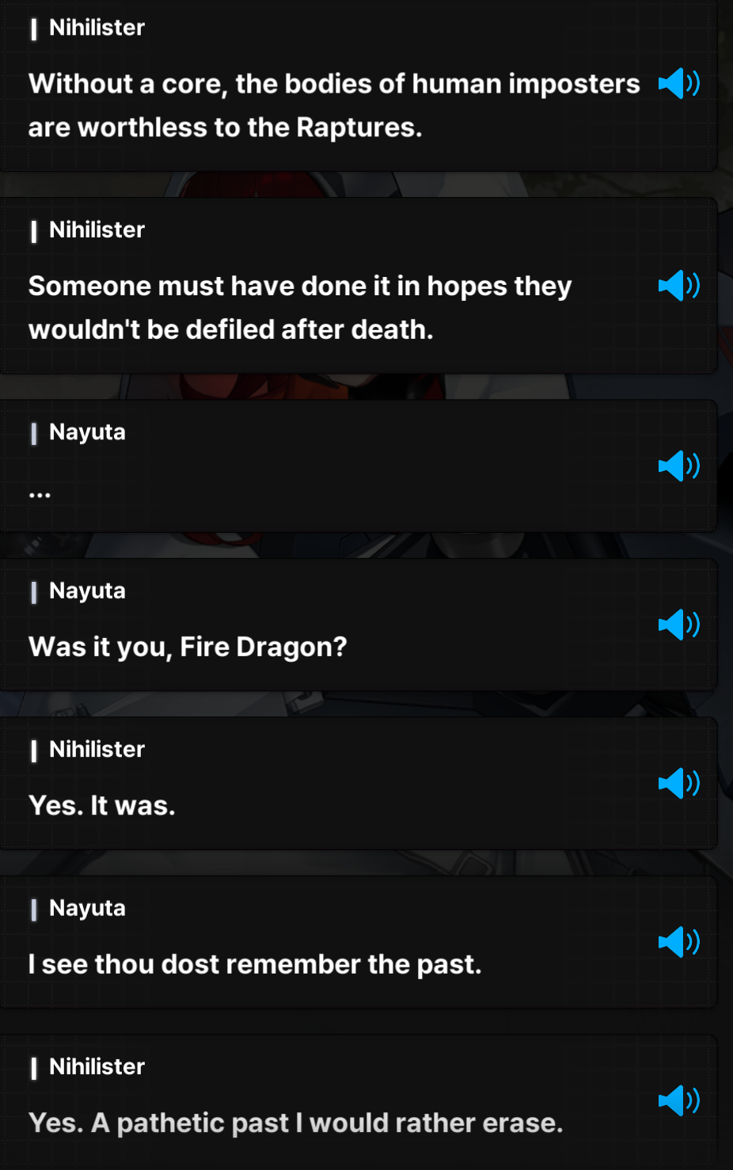The image size is (733, 1170).
Task: Play 'A pathetic past' voice line
Action: [x=679, y=1100]
